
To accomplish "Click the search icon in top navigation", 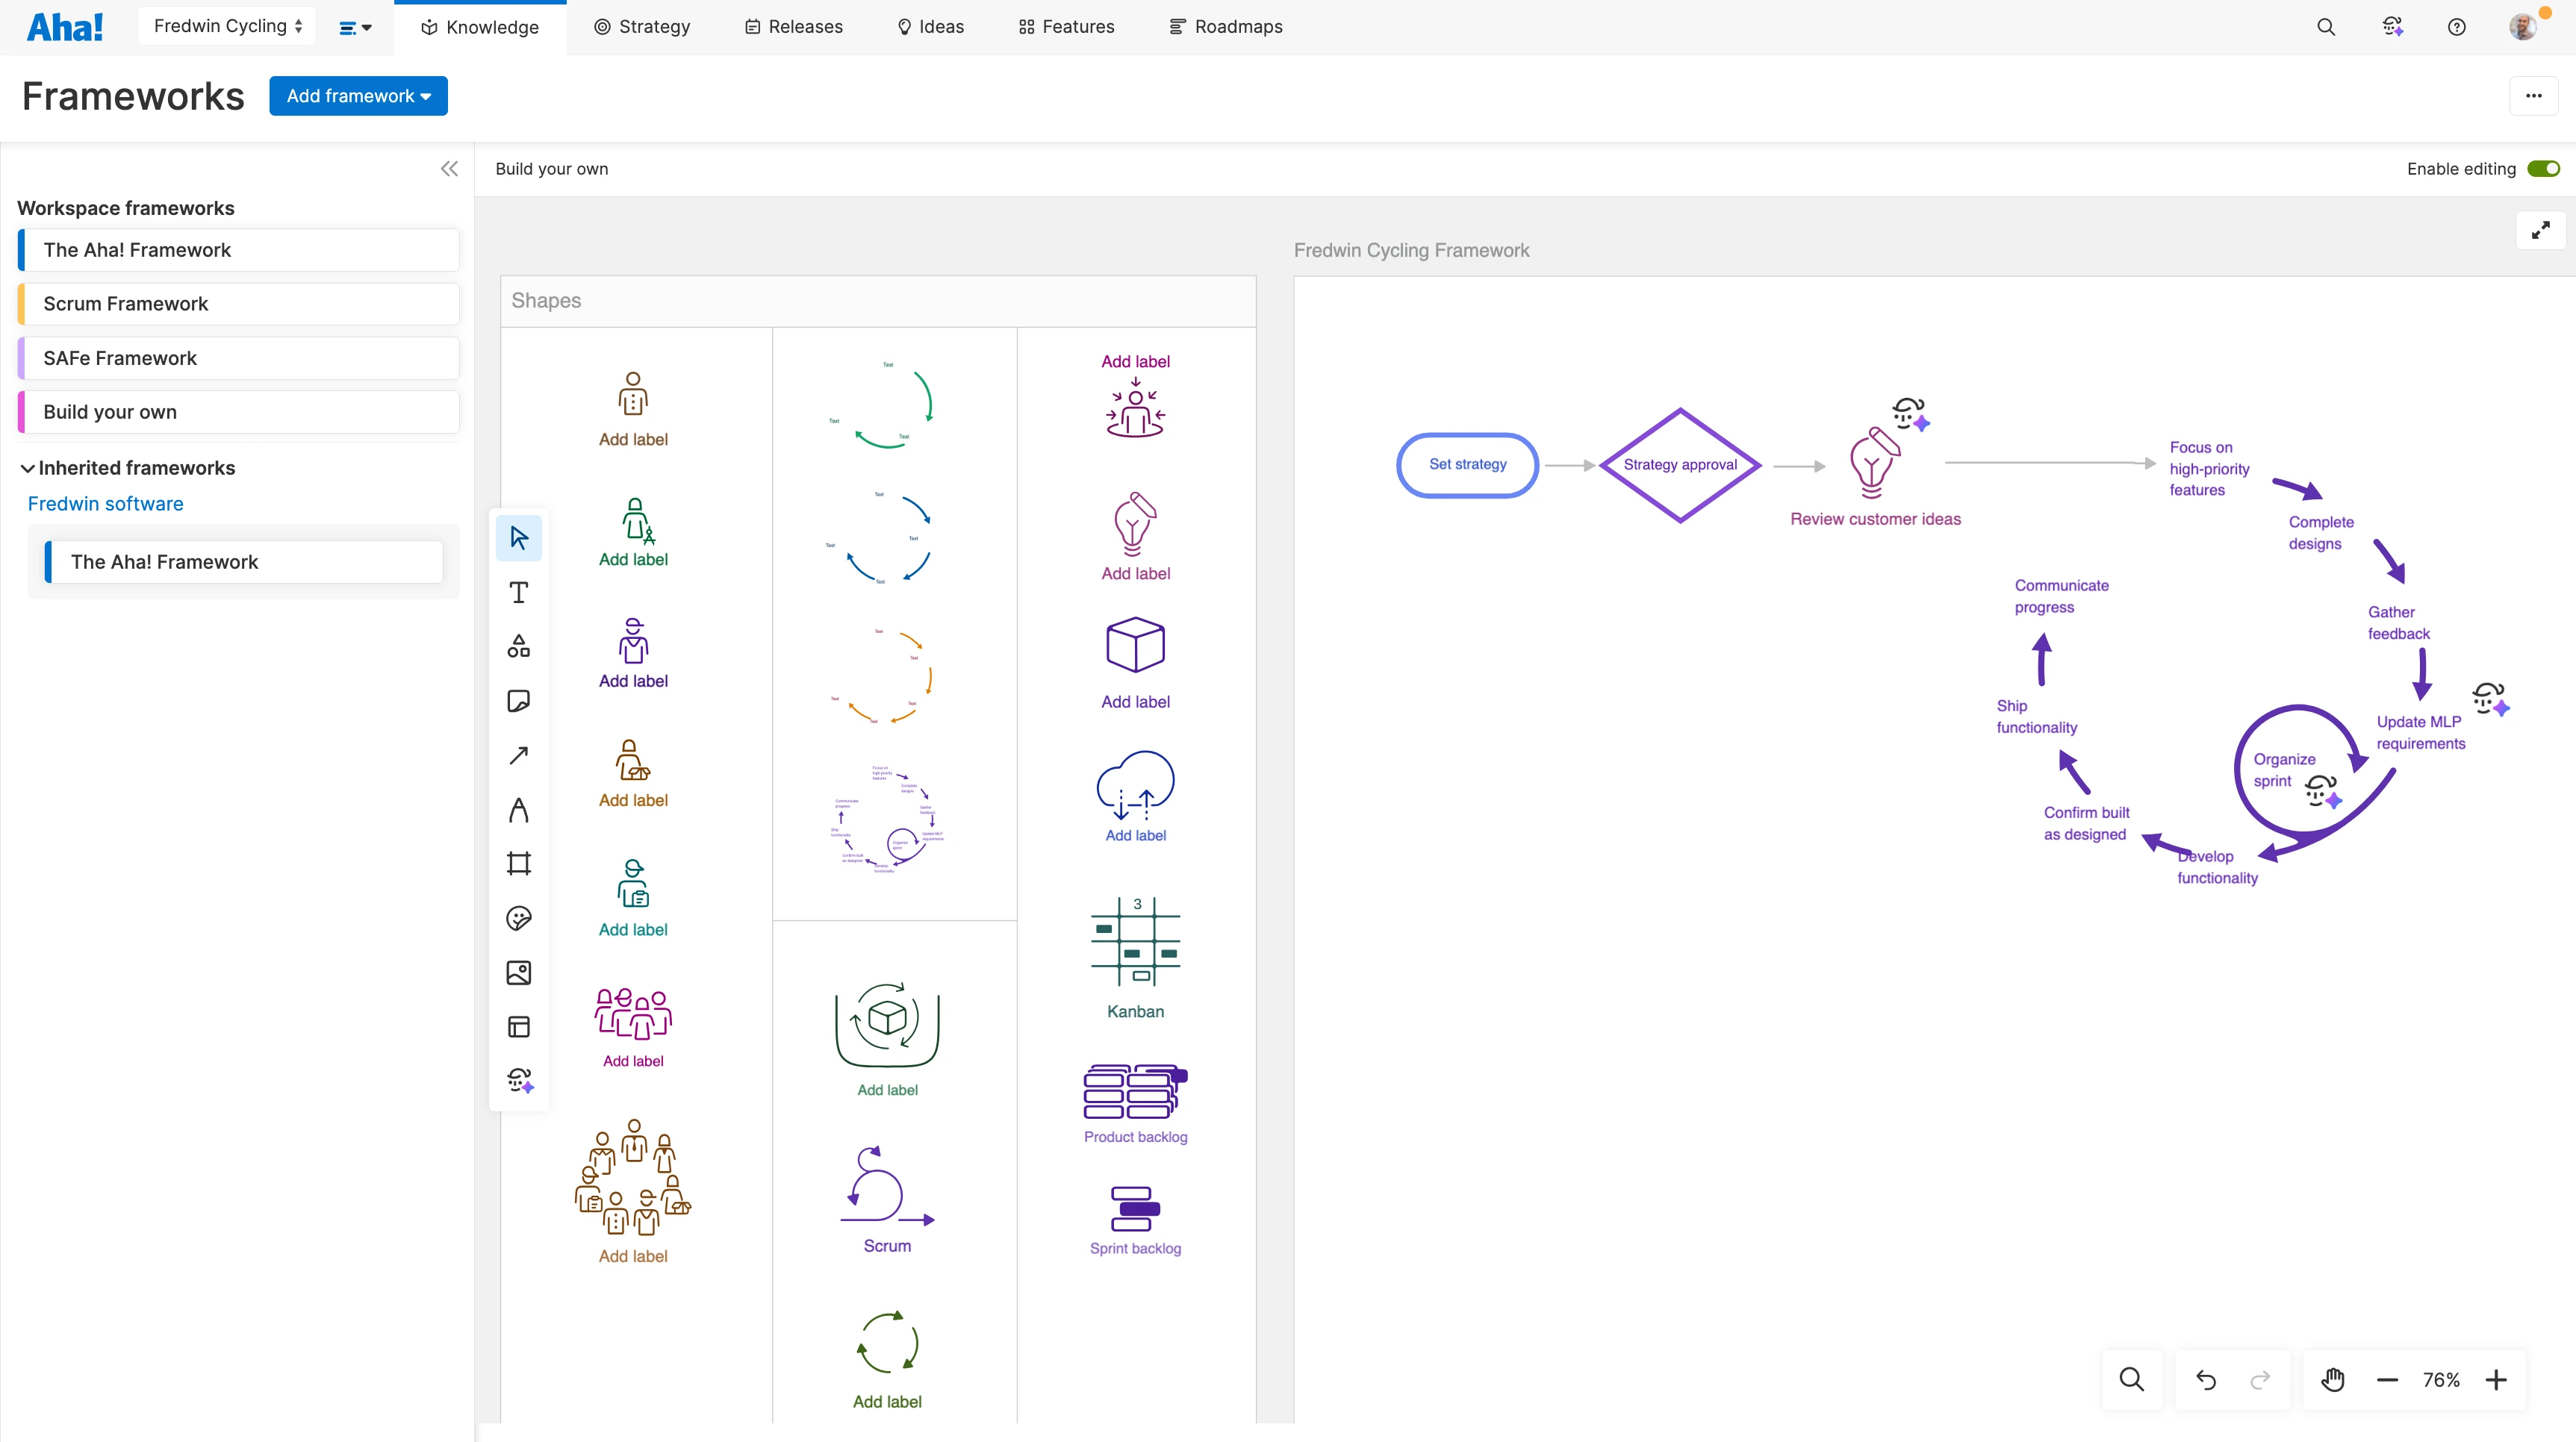I will (x=2326, y=27).
